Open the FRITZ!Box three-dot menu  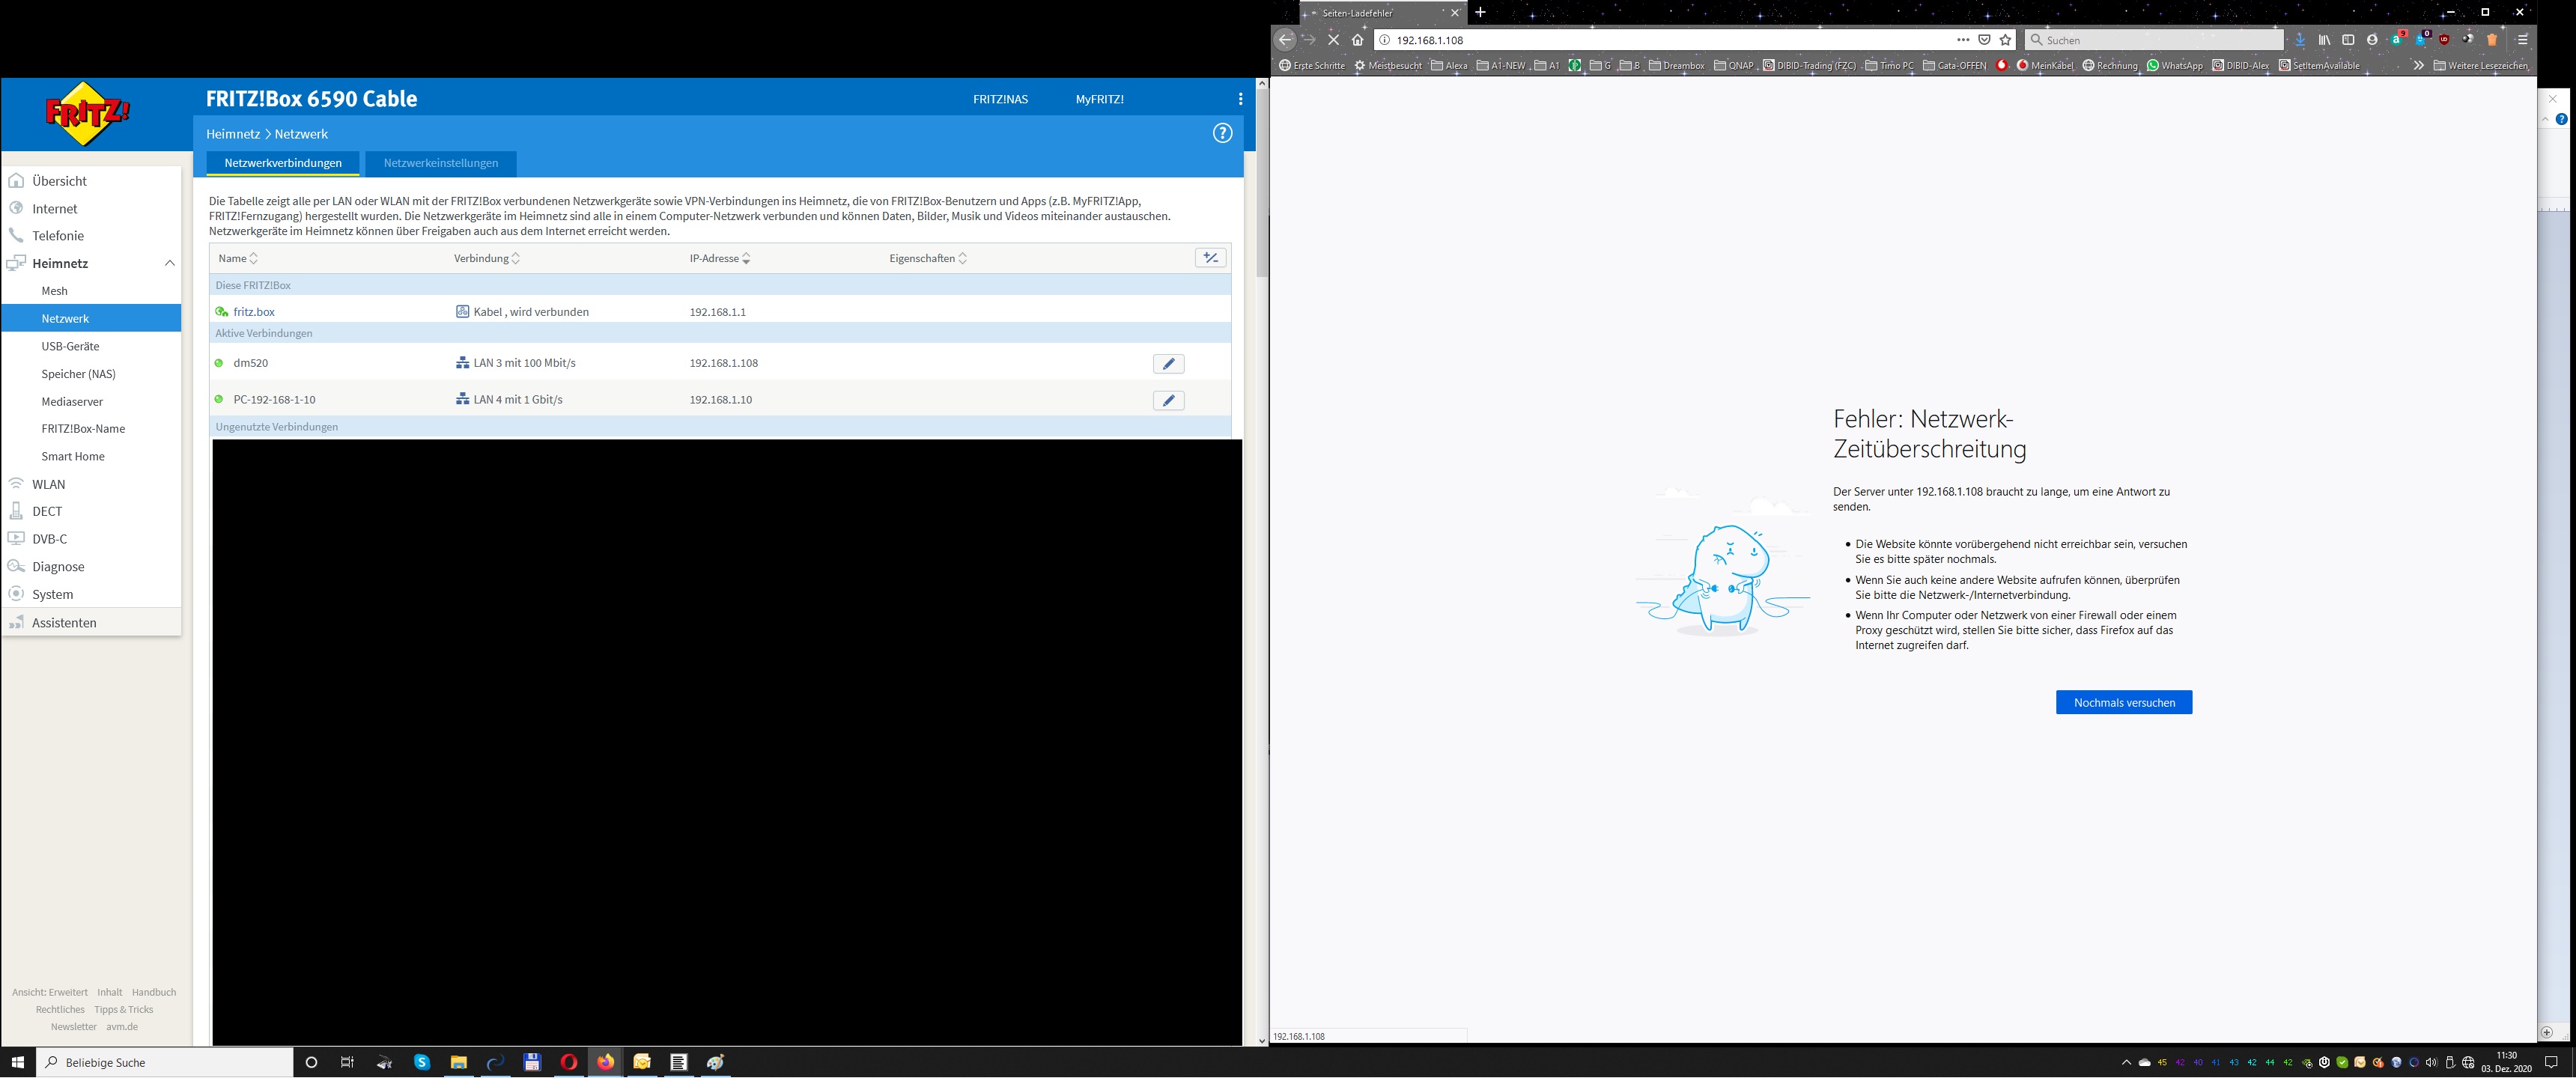pos(1240,99)
